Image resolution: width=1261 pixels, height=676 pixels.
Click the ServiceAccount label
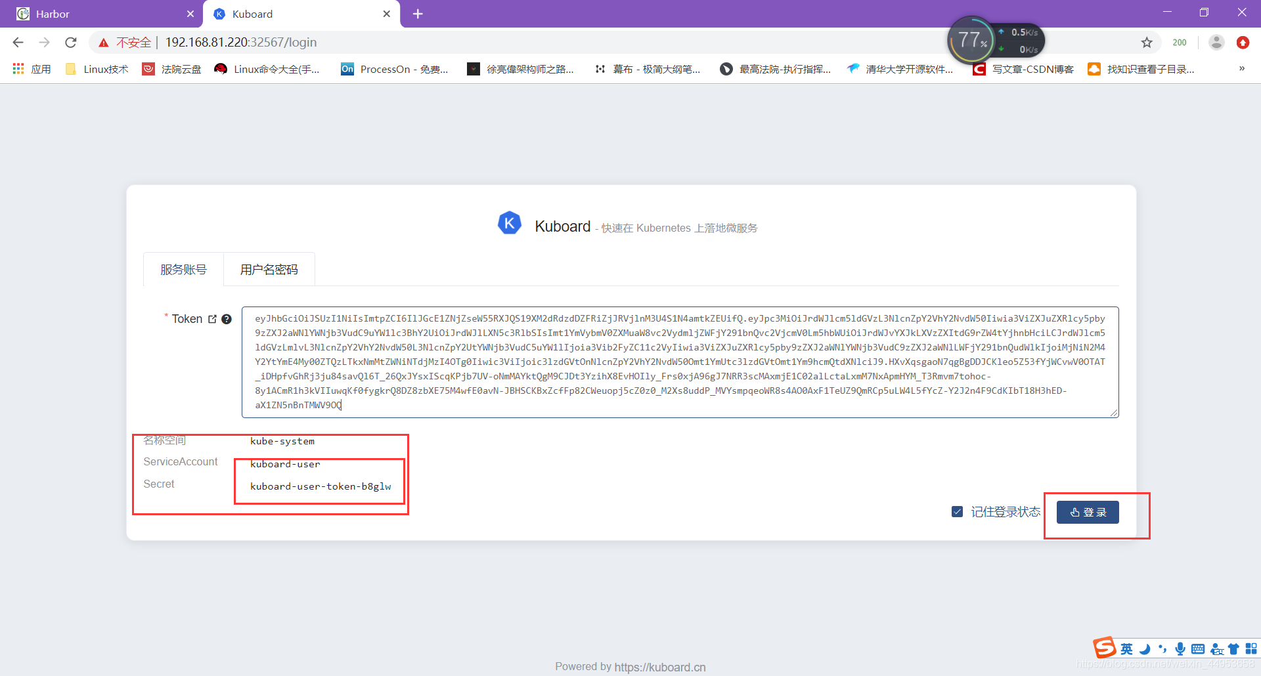click(x=181, y=462)
